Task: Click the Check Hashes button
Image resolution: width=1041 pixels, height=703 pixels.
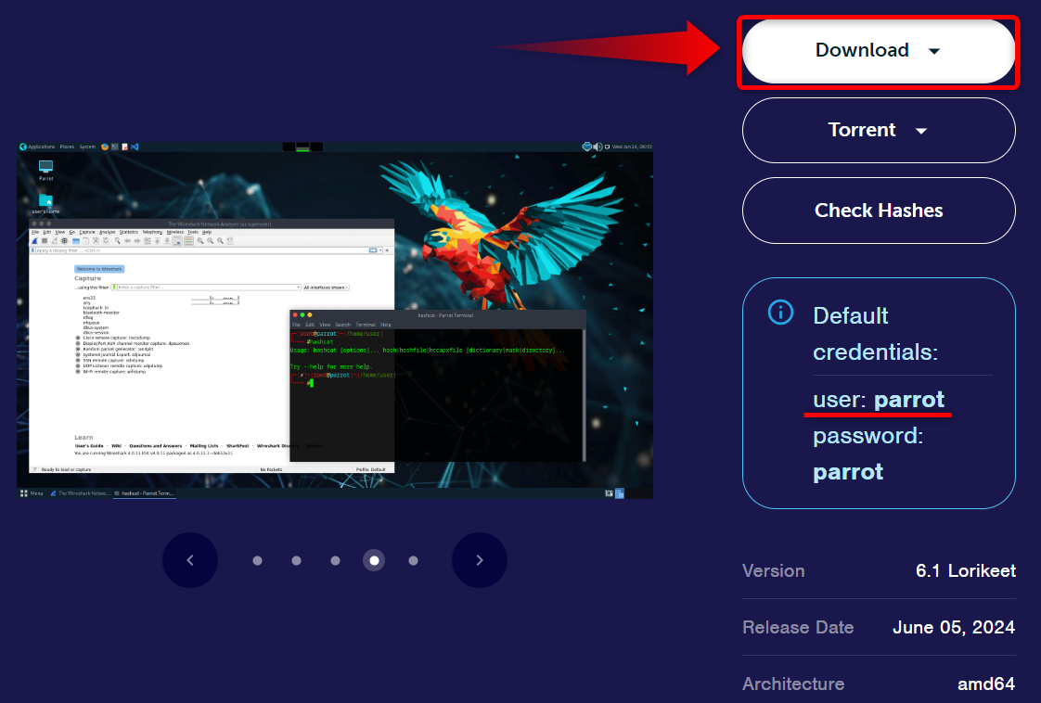Action: click(x=879, y=211)
